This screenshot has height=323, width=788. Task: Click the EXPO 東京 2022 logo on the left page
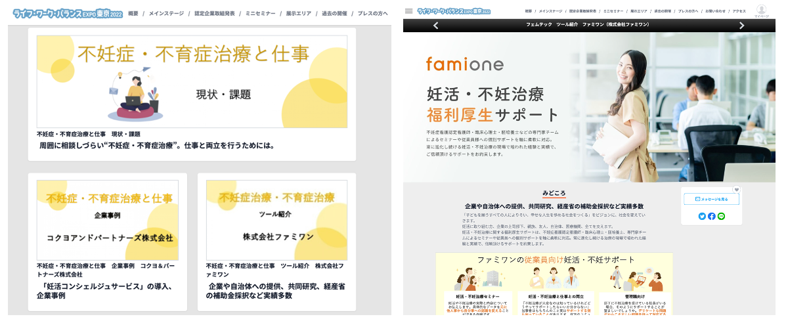(x=67, y=12)
